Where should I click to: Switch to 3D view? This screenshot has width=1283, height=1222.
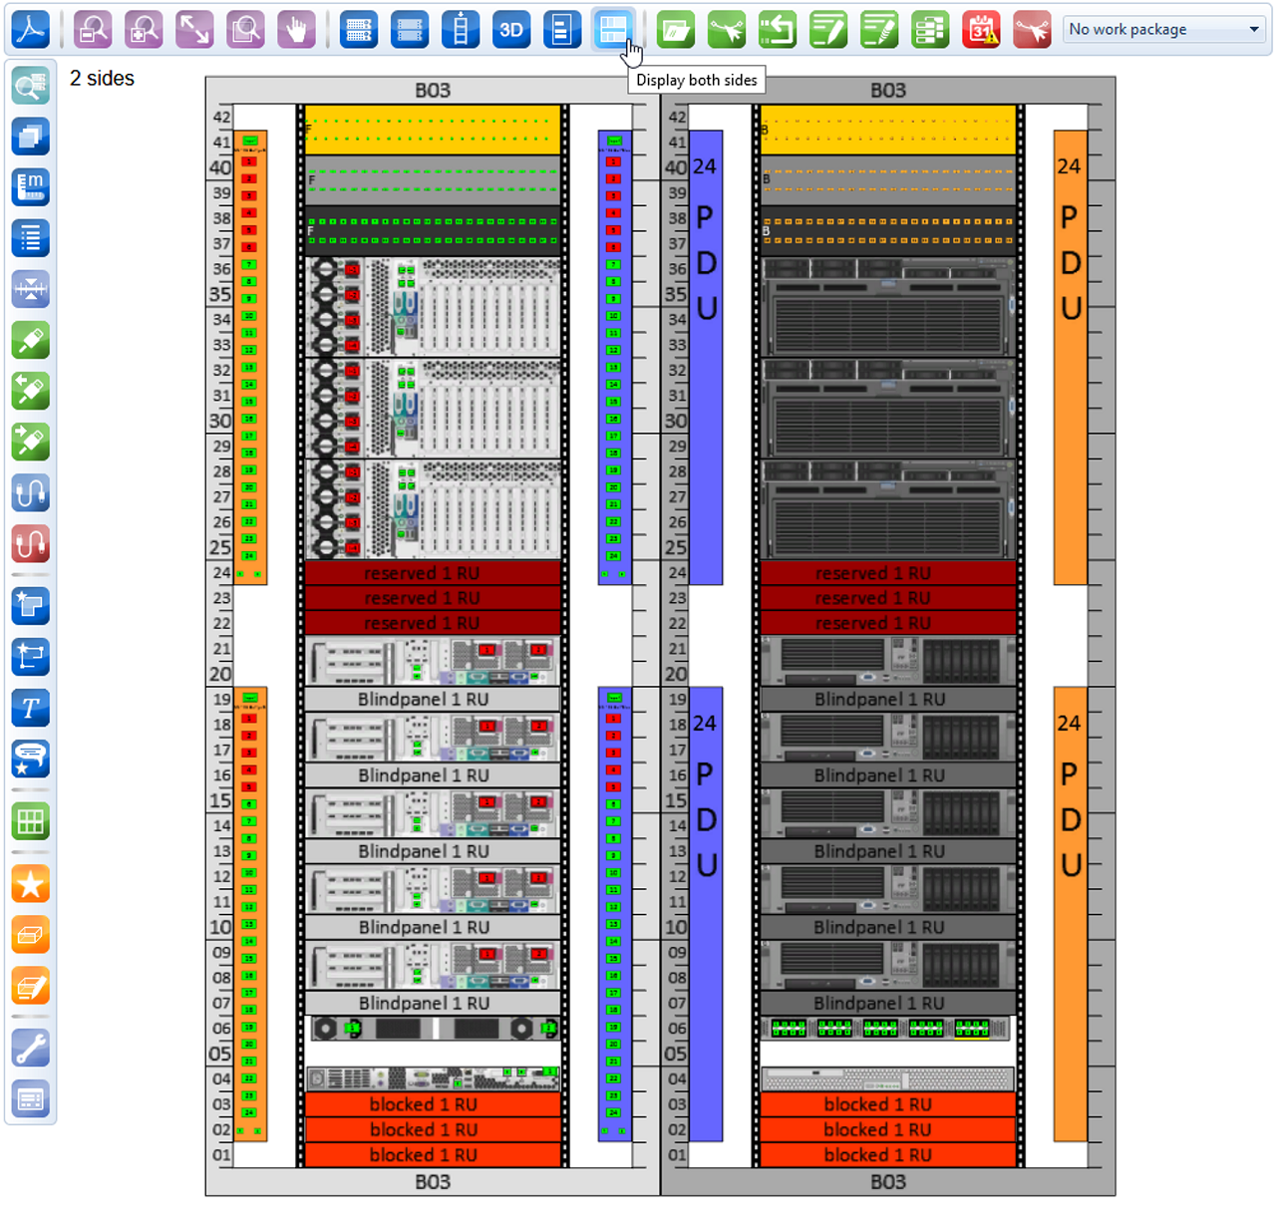coord(510,30)
